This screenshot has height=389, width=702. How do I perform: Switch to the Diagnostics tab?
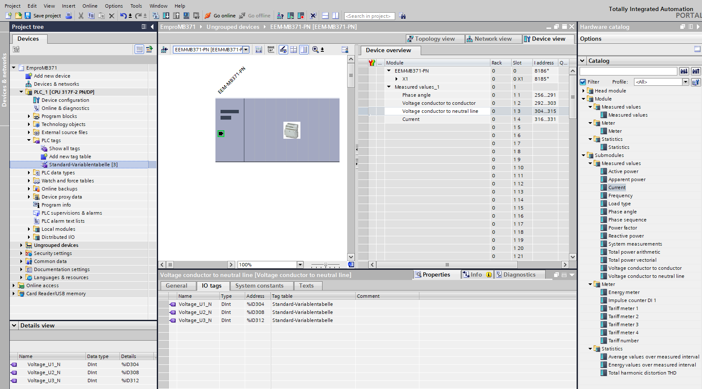(x=519, y=275)
